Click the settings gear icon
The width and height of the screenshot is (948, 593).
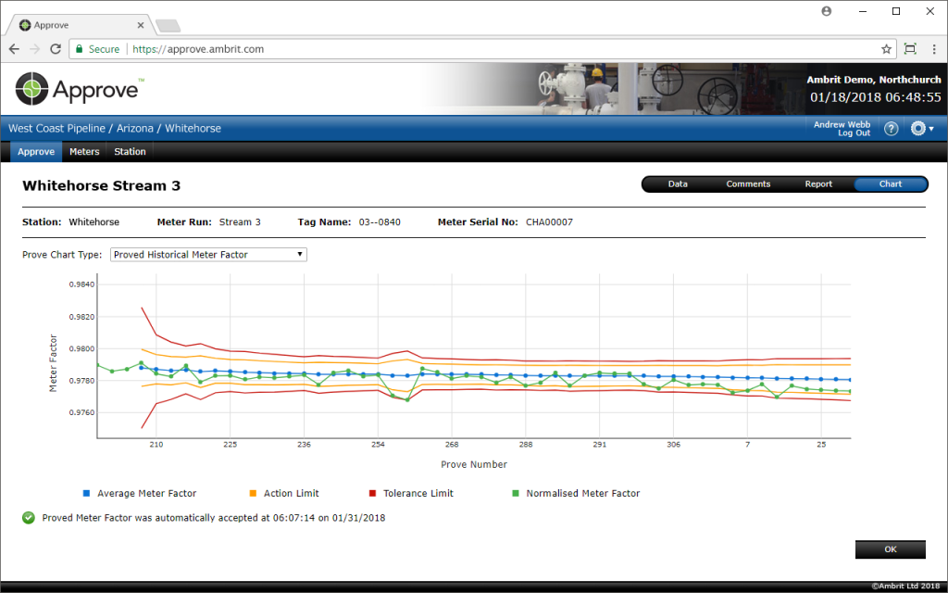(x=919, y=129)
